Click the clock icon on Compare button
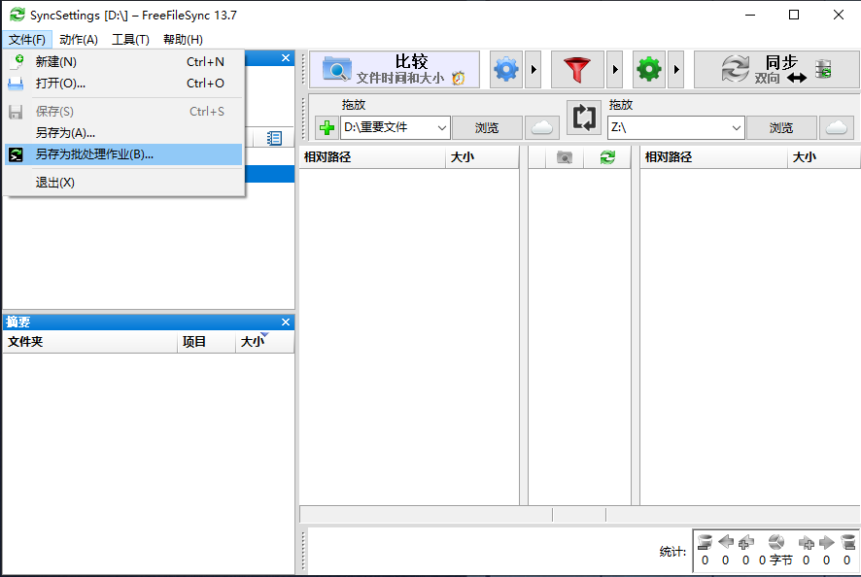 click(x=458, y=79)
